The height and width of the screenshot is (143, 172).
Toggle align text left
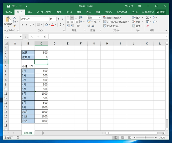click(68, 22)
